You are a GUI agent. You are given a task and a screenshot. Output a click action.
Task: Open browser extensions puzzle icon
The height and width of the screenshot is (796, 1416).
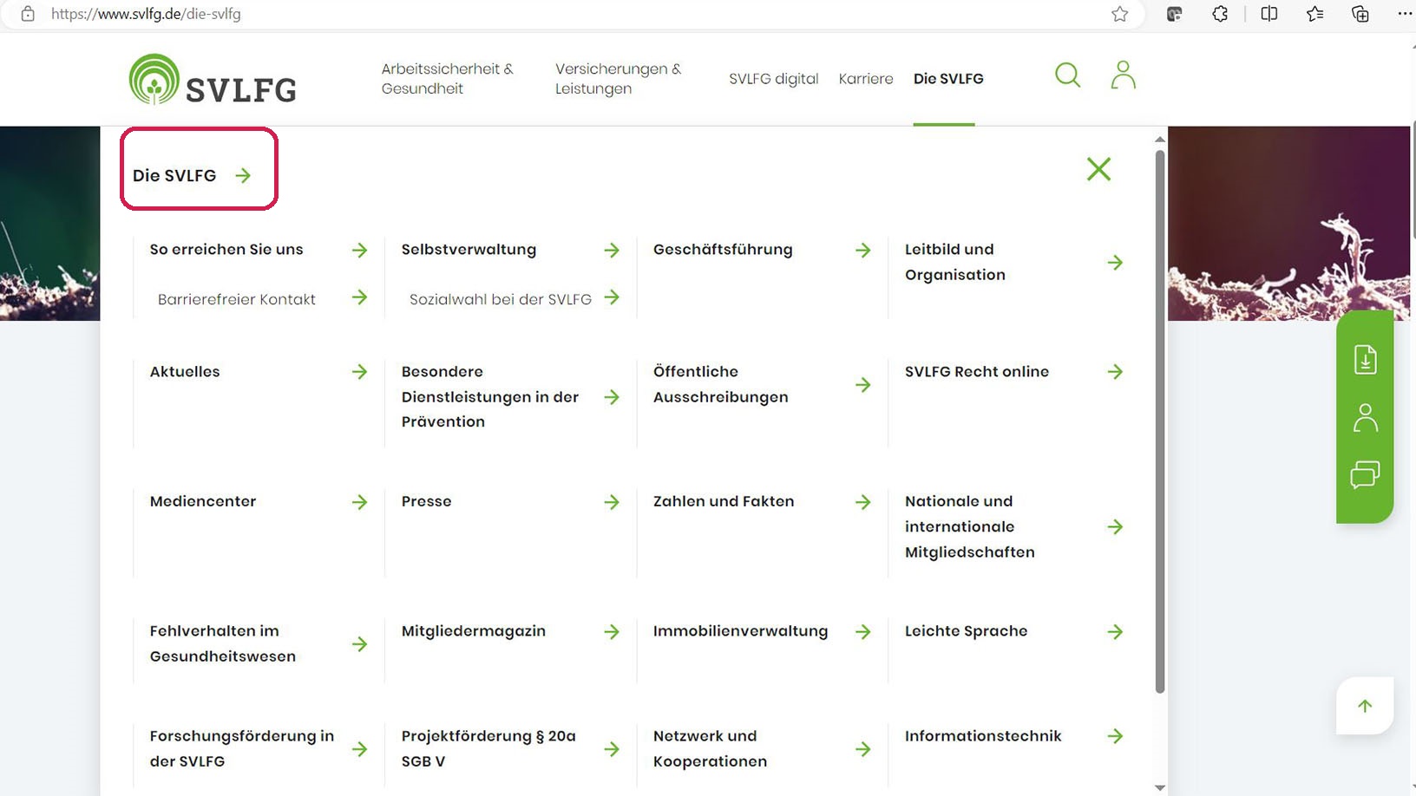pos(1220,14)
